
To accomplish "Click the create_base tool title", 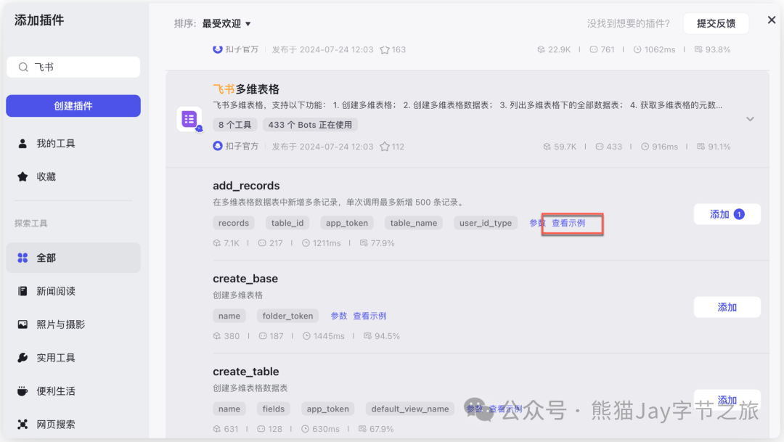I will pyautogui.click(x=245, y=279).
